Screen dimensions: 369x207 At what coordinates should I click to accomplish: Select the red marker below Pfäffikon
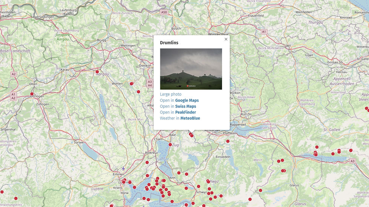click(x=228, y=141)
